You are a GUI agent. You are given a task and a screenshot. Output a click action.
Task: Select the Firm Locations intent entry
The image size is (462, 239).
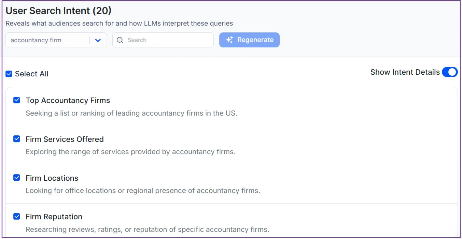click(x=52, y=178)
